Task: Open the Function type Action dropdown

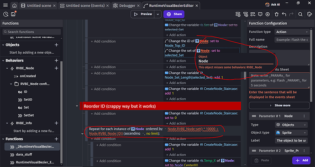Action: [292, 32]
